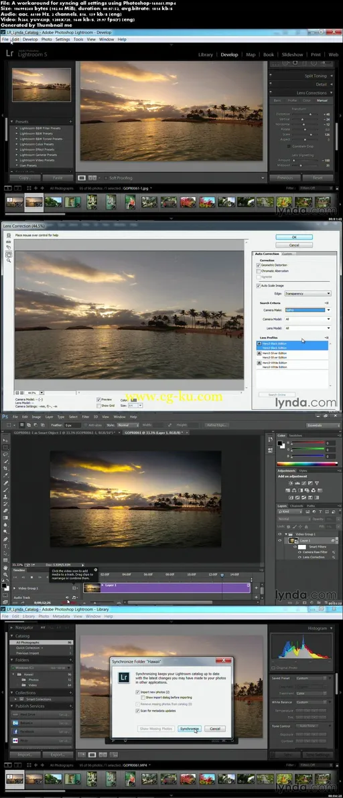Click Synchronize button in dialog
The height and width of the screenshot is (798, 343).
190,729
